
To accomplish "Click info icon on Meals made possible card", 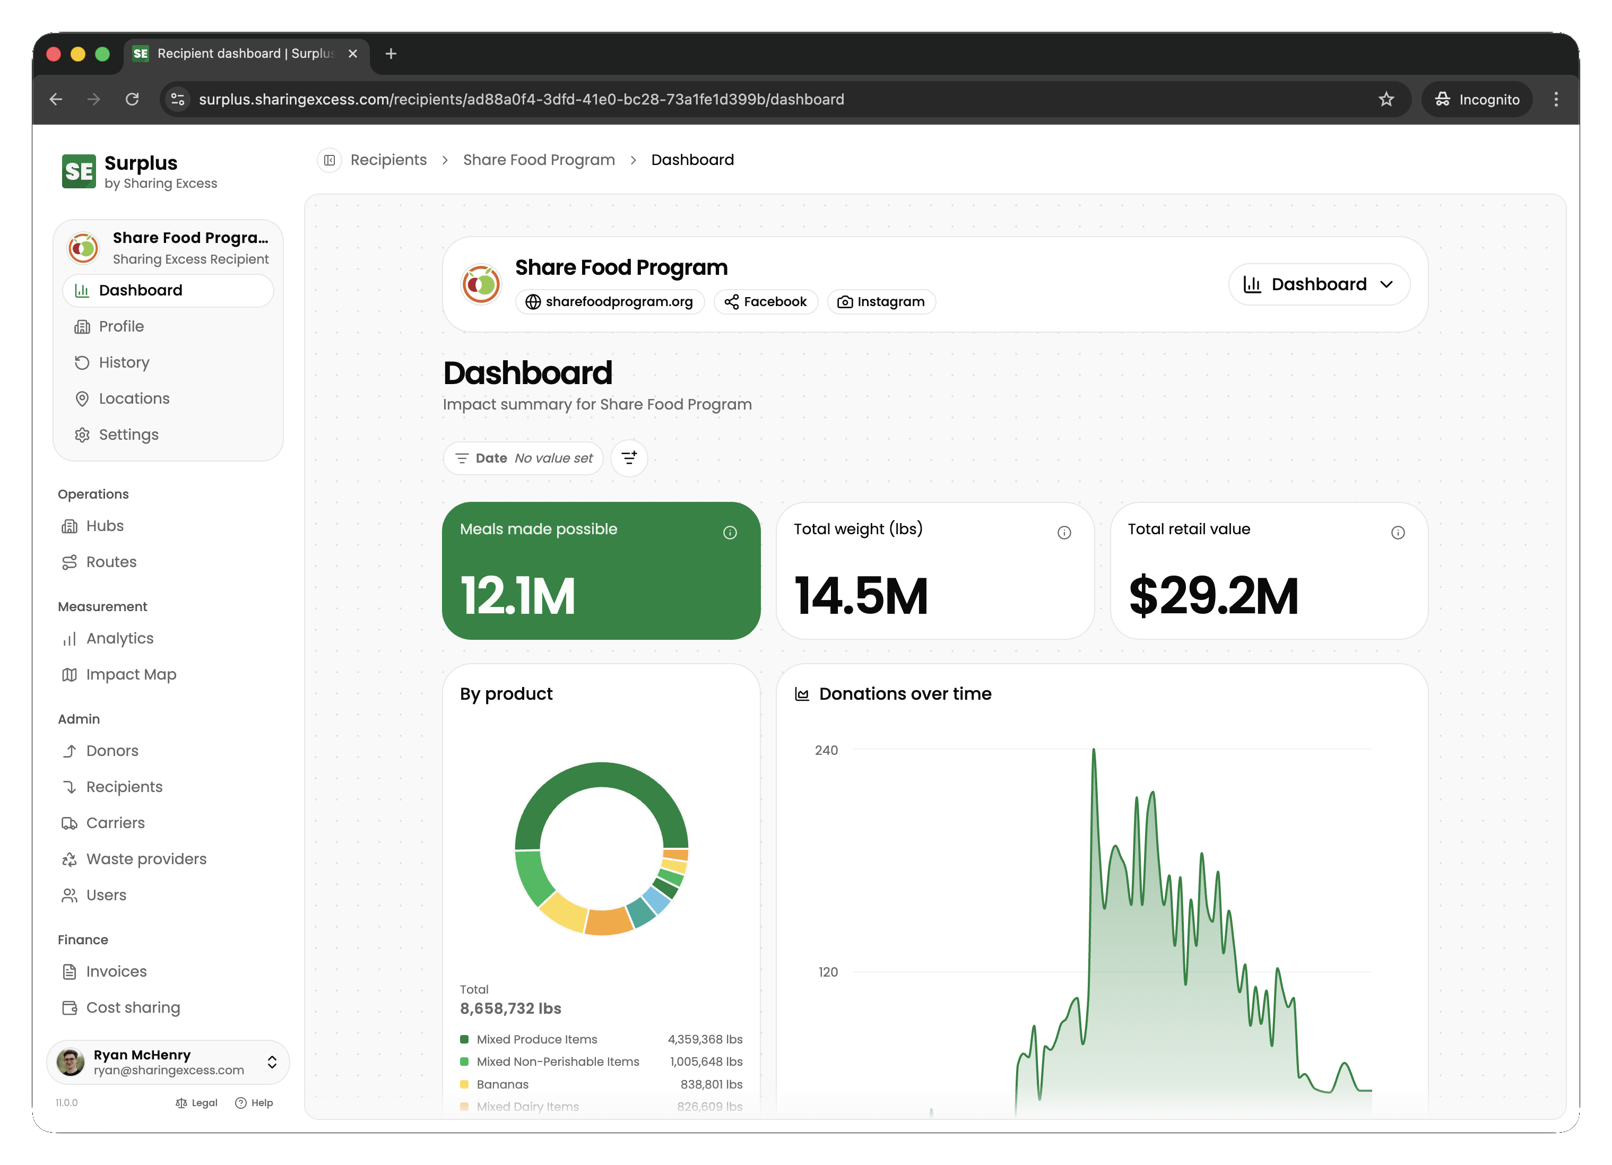I will [x=730, y=533].
